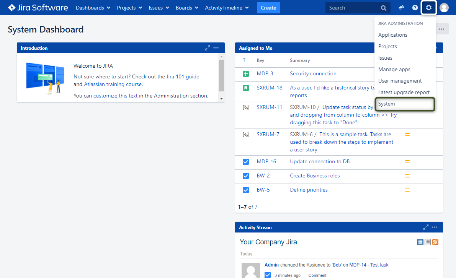
Task: Click the Introduction scrollbar up arrow
Action: coord(222,57)
